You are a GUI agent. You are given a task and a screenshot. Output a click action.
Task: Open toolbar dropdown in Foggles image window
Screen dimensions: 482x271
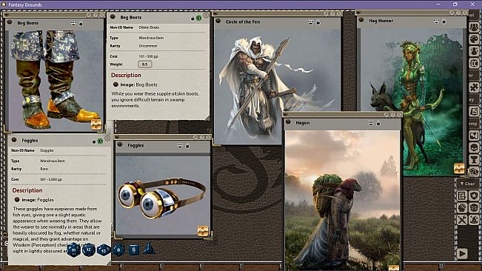click(x=180, y=146)
